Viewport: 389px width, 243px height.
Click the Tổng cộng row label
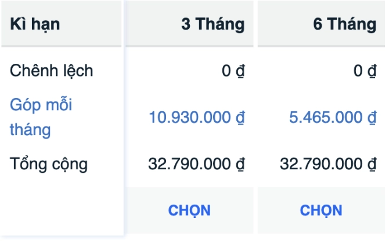click(49, 164)
